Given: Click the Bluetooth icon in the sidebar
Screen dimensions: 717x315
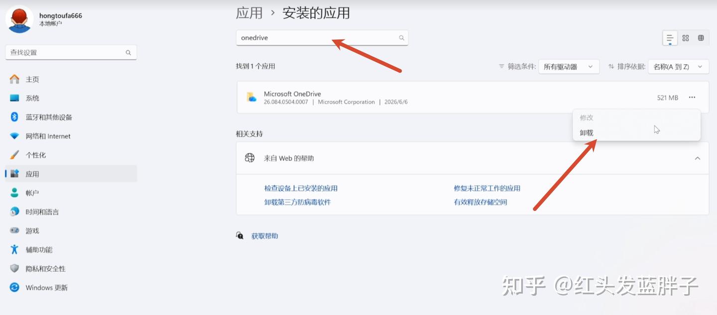Looking at the screenshot, I should click(14, 117).
